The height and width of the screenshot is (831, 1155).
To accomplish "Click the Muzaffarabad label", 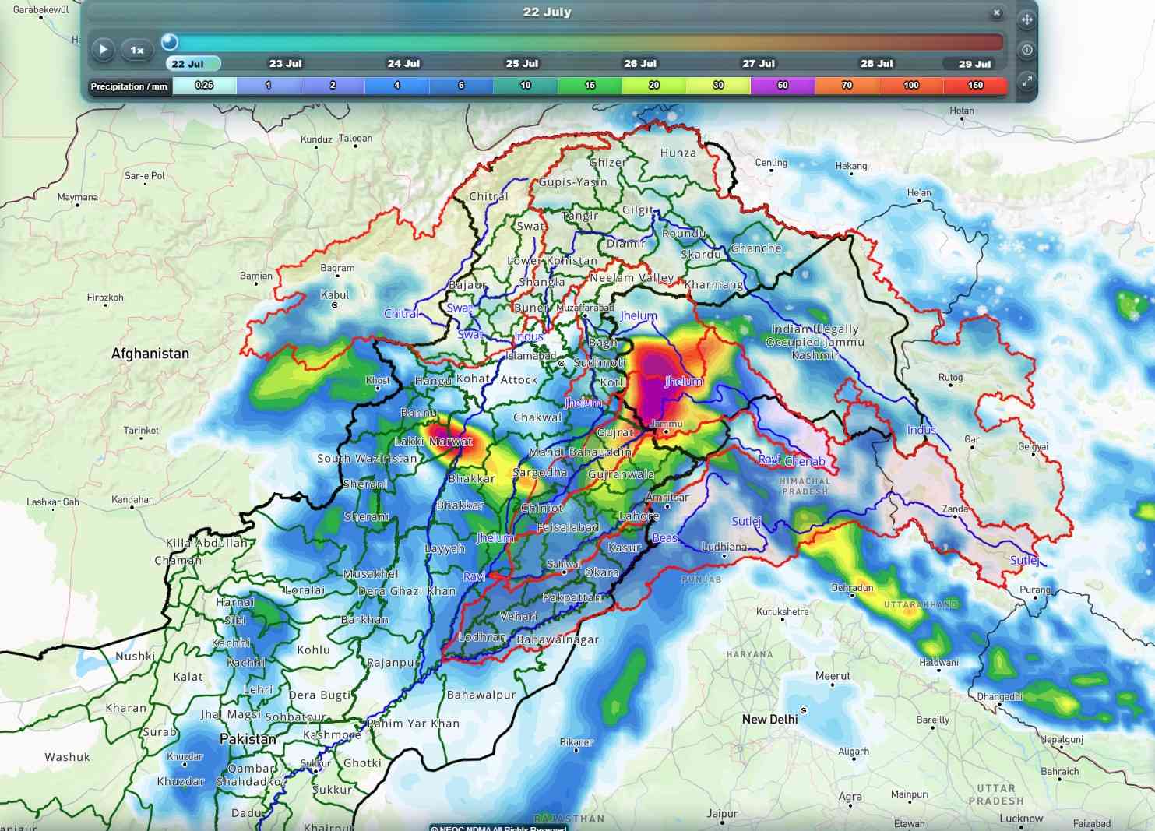I will pyautogui.click(x=585, y=308).
